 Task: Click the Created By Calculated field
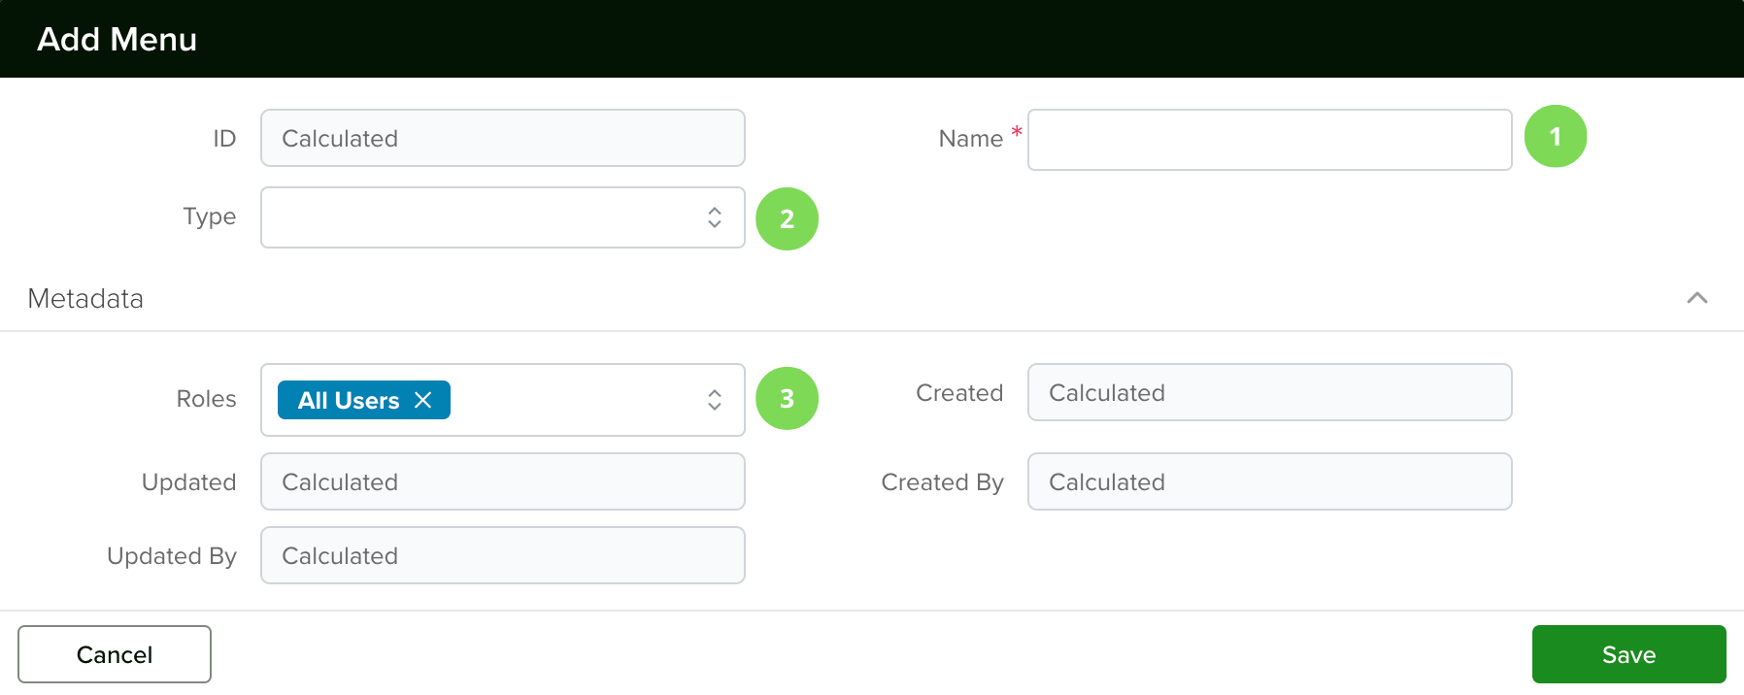point(1269,481)
